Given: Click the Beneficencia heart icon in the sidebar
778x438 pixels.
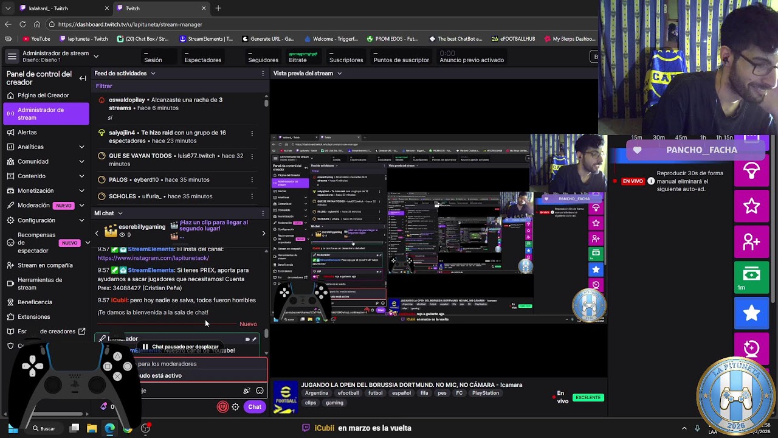Looking at the screenshot, I should point(10,302).
